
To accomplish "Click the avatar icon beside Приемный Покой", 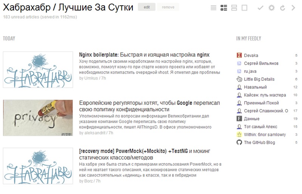I will (239, 103).
